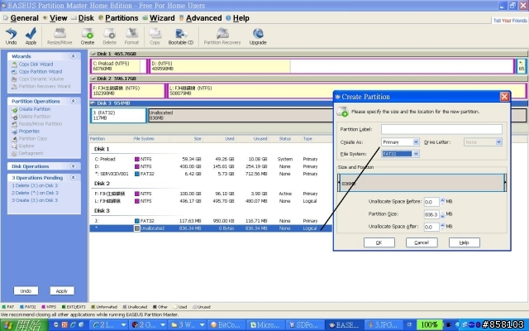Open the Drive Letter dropdown
Viewport: 529px width, 331px height.
498,142
